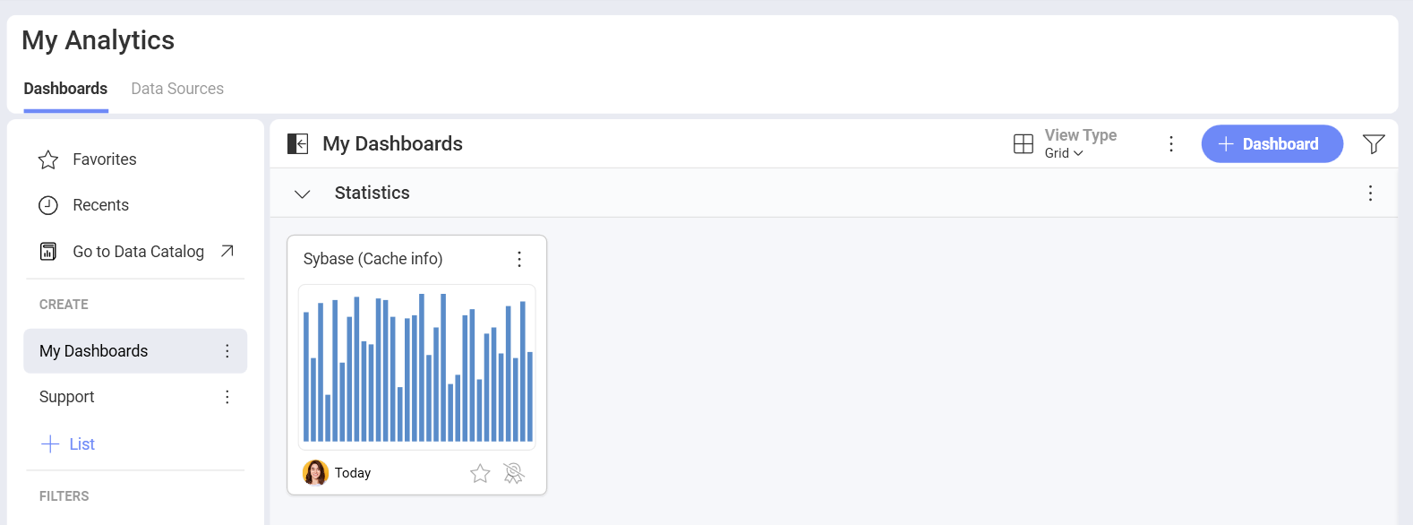Open the options menu beside My Dashboards
The image size is (1413, 525).
click(x=227, y=350)
